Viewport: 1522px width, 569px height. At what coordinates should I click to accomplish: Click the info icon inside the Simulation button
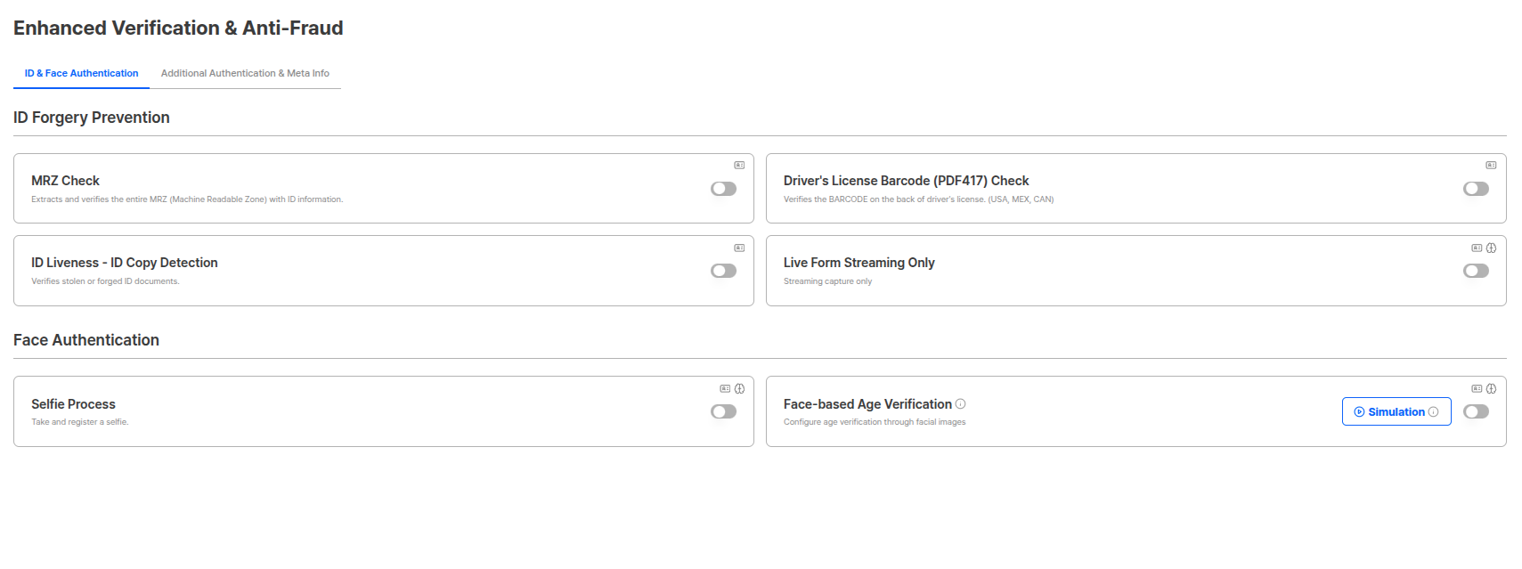1434,411
